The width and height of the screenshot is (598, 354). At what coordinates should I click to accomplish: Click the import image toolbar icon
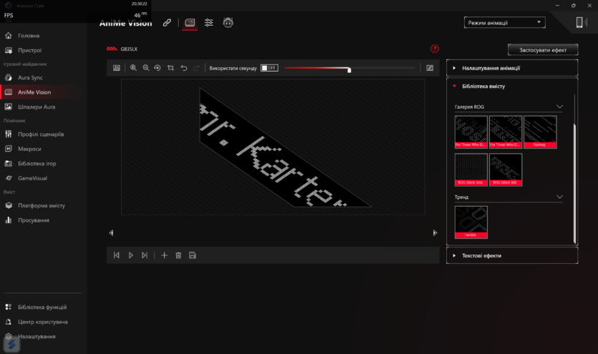pyautogui.click(x=117, y=68)
